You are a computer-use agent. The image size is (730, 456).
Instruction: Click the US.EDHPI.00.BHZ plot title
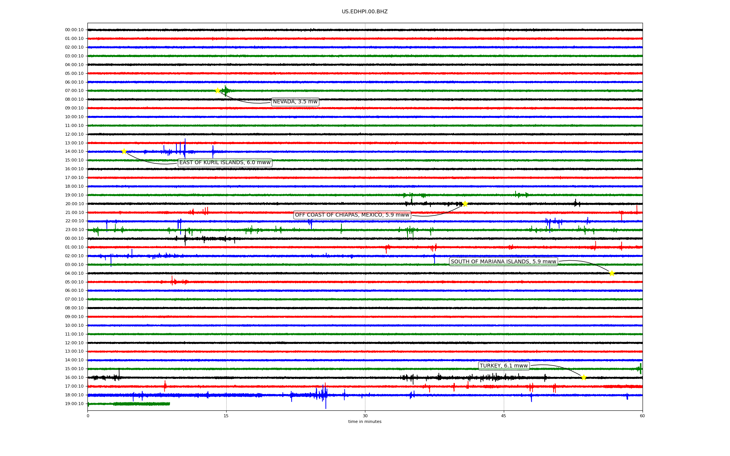(x=365, y=12)
